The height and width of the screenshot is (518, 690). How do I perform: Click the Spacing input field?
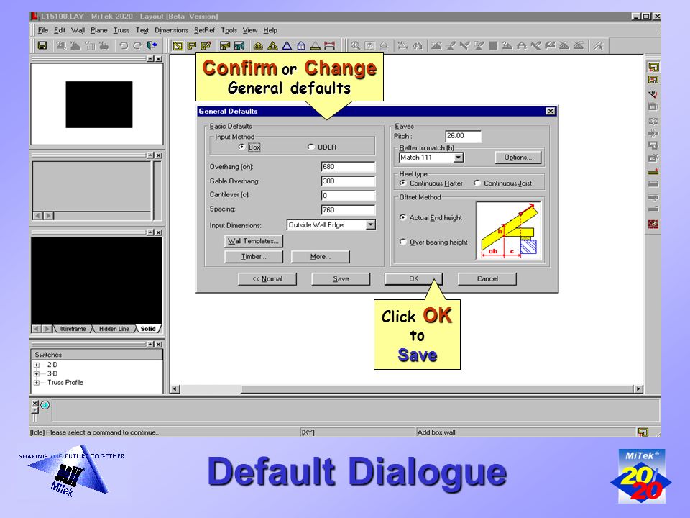point(348,209)
